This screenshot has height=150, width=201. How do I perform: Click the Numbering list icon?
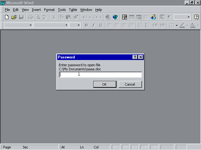click(140, 25)
